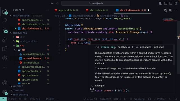Click src breadcrumb segment
This screenshot has height=101, width=180.
click(x=57, y=16)
